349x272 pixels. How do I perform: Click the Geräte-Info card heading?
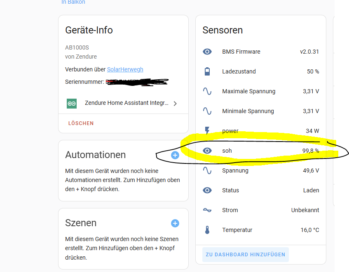pyautogui.click(x=89, y=30)
